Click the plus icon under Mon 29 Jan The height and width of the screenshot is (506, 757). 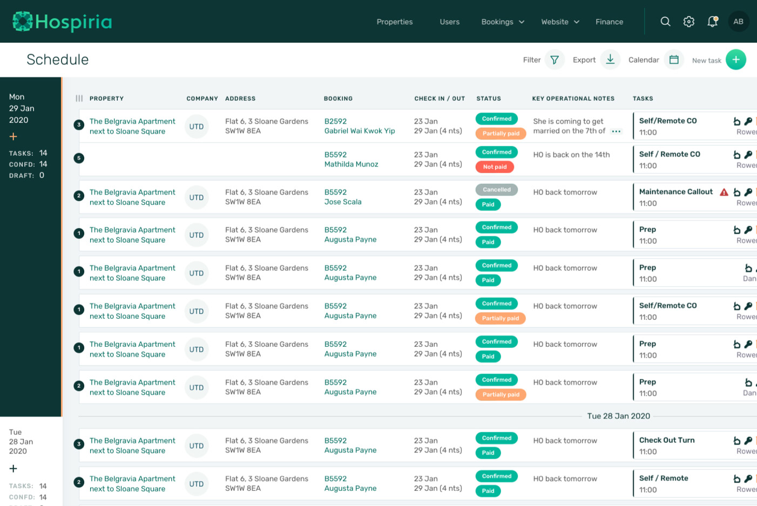(x=13, y=136)
